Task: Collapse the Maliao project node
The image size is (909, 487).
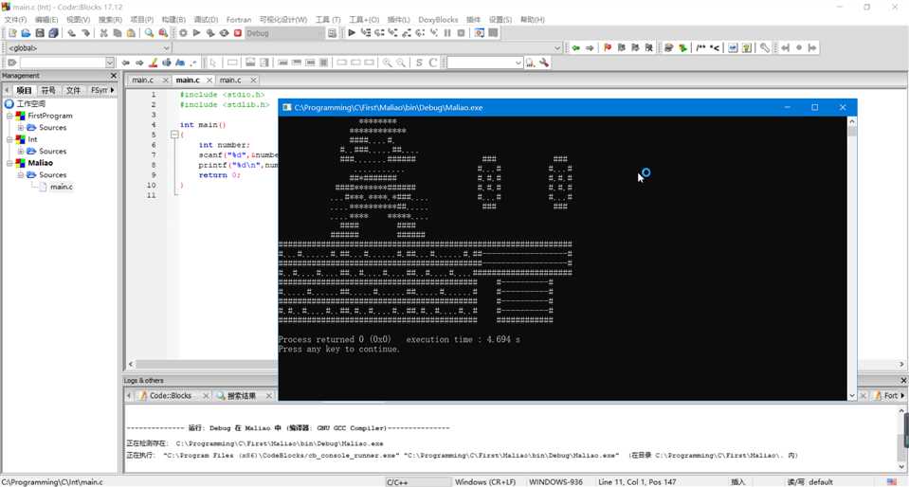Action: 9,163
